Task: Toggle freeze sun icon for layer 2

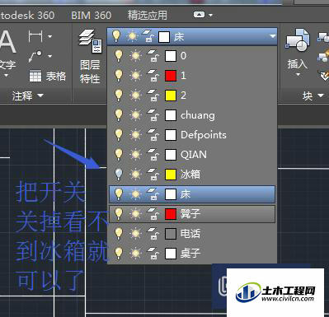Action: pyautogui.click(x=135, y=96)
